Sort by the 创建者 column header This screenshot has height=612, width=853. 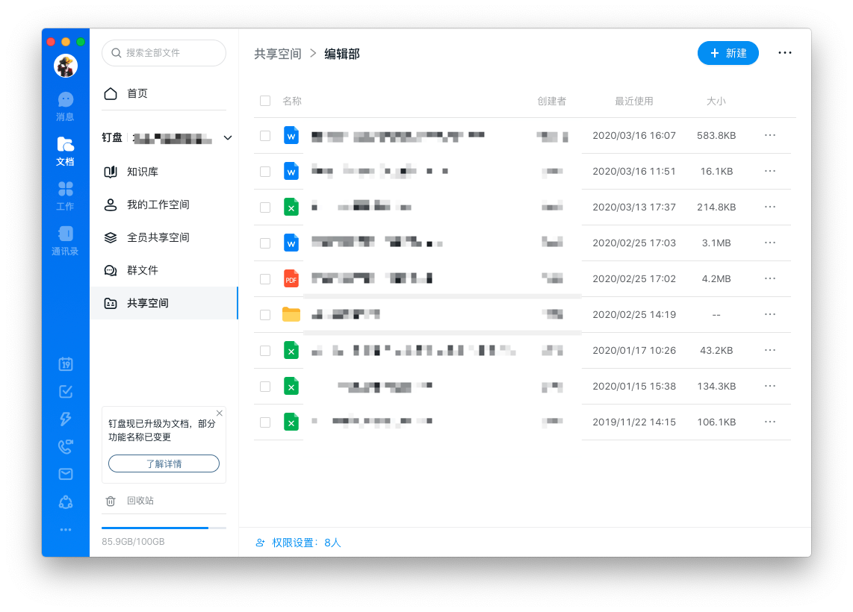click(x=552, y=101)
